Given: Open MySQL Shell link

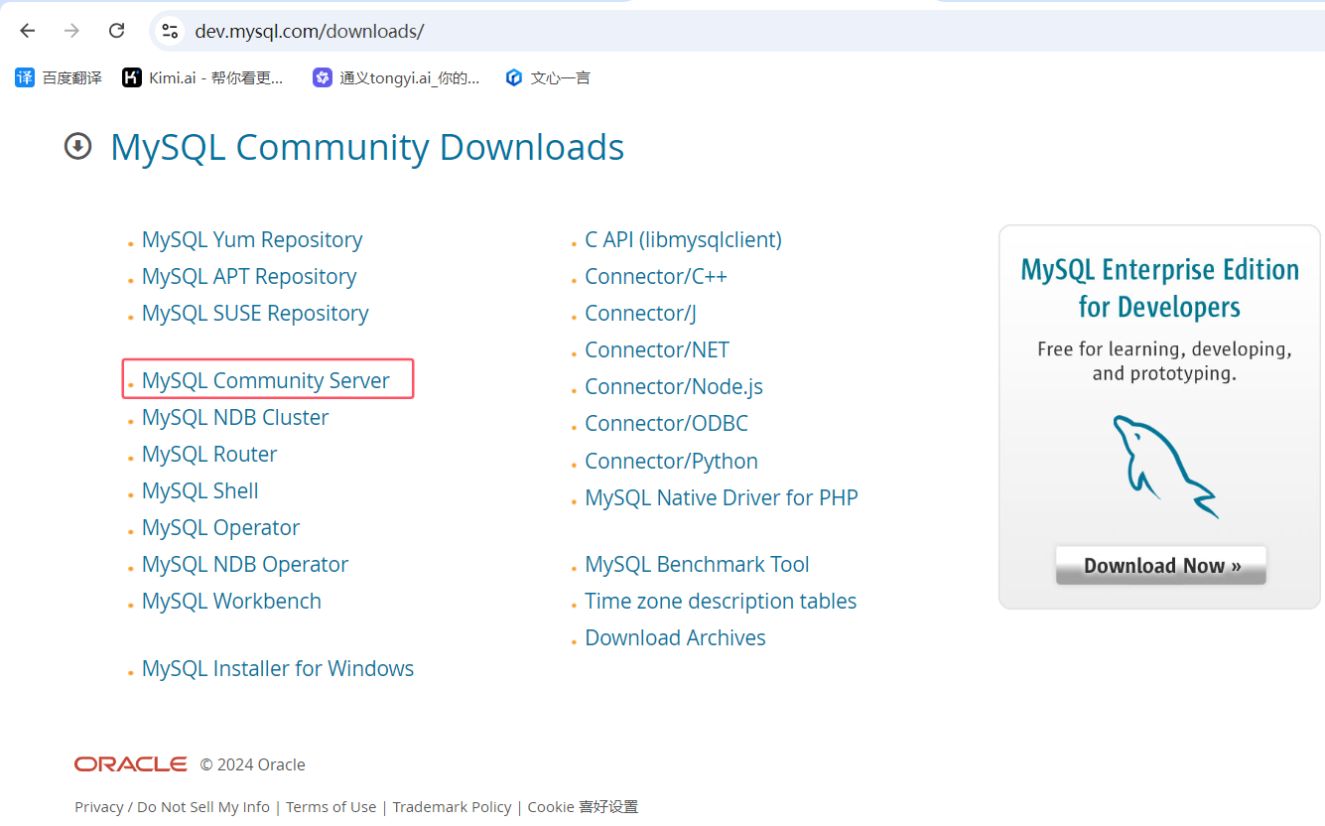Looking at the screenshot, I should click(200, 490).
